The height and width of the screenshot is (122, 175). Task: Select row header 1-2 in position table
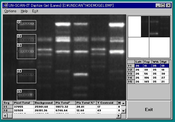pos(131,70)
